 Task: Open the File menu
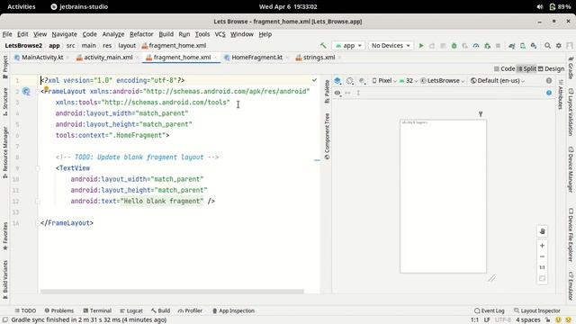click(7, 34)
